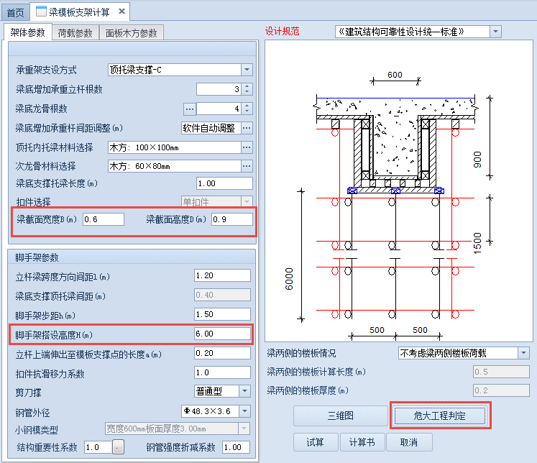Open ellipsis button for 梁底增加承重杆间距调整
Viewport: 537px width, 463px height.
click(x=247, y=127)
